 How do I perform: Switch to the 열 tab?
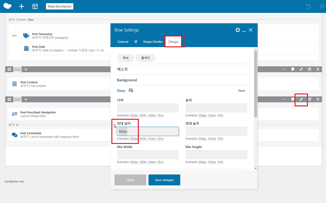[x=136, y=42]
